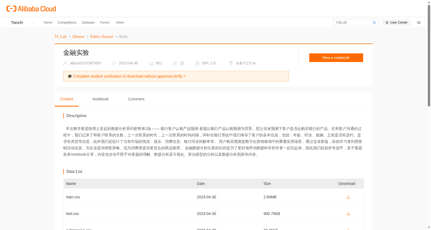Click the Tianchi brand link
The height and width of the screenshot is (230, 431).
17,23
